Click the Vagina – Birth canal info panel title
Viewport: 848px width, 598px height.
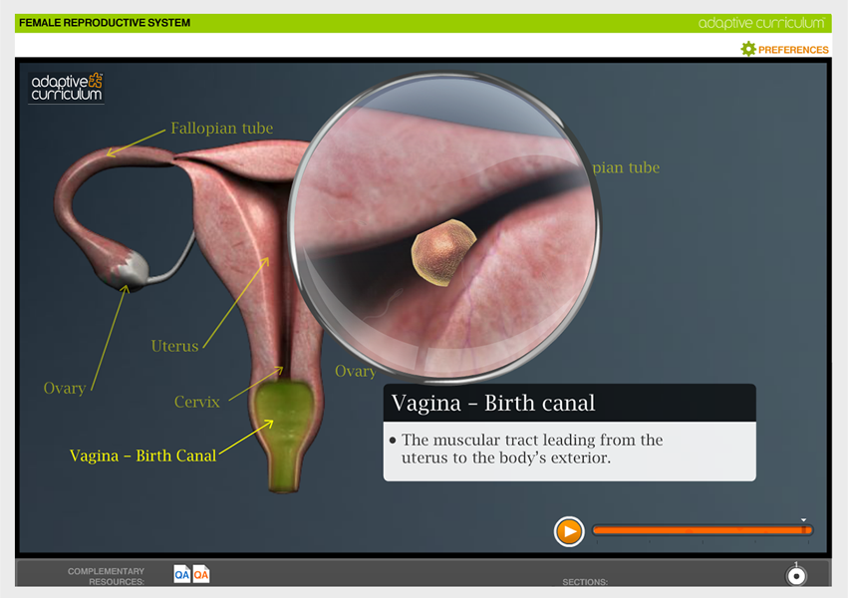[x=493, y=403]
